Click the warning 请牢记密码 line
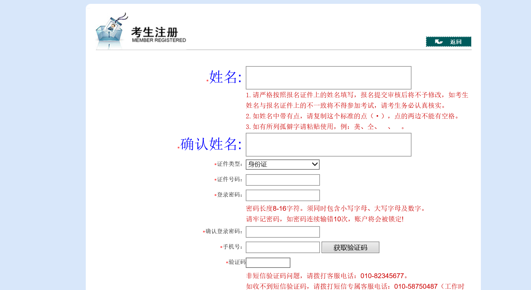 tap(325, 219)
